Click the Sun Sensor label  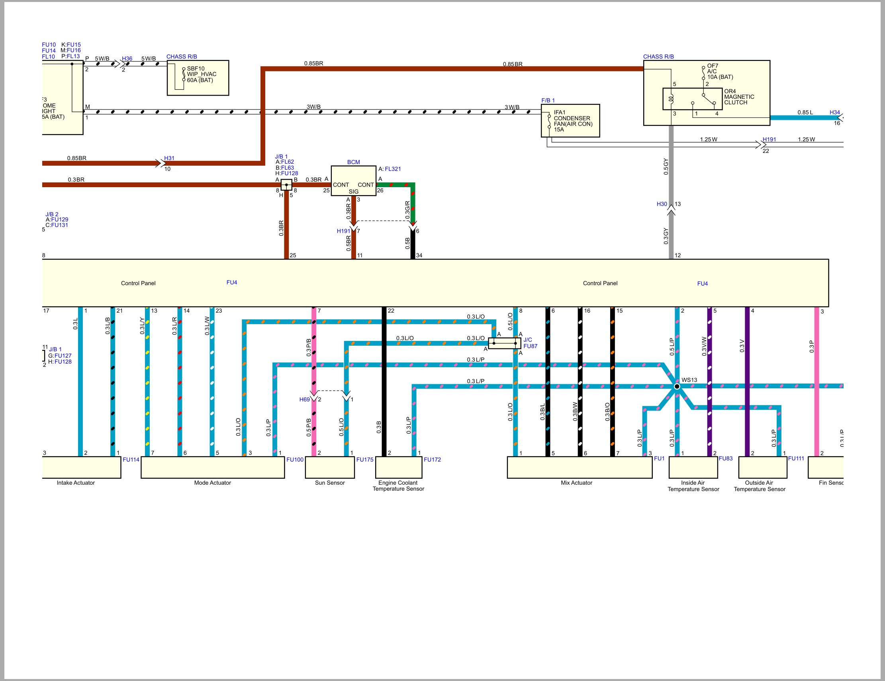pyautogui.click(x=330, y=483)
